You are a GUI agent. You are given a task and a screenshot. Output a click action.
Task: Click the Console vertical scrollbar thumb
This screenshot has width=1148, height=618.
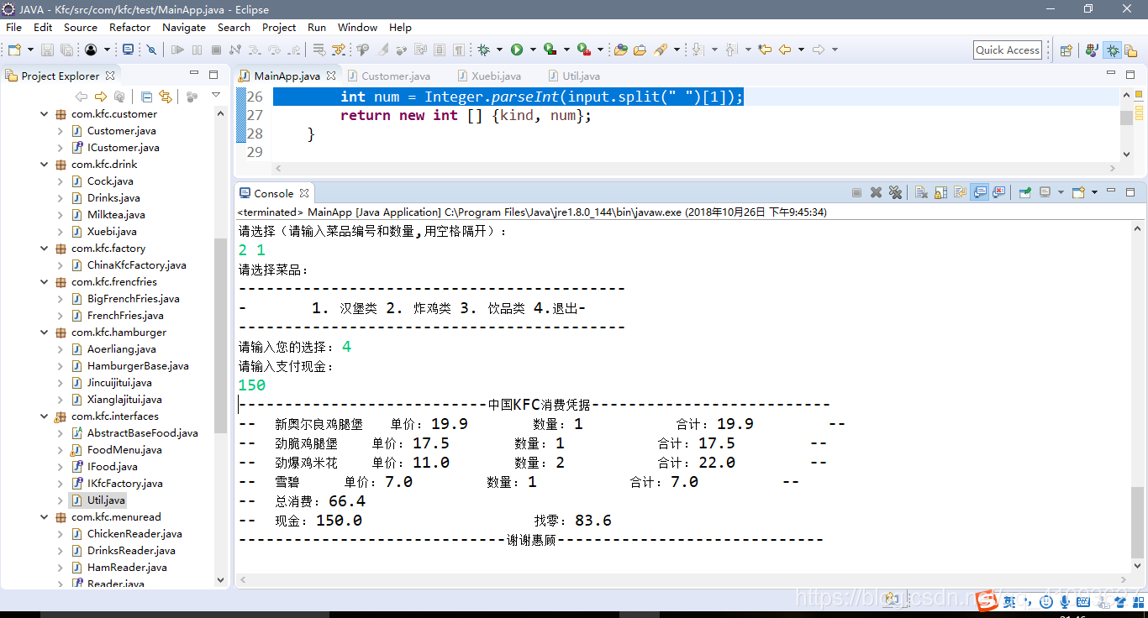(1137, 522)
